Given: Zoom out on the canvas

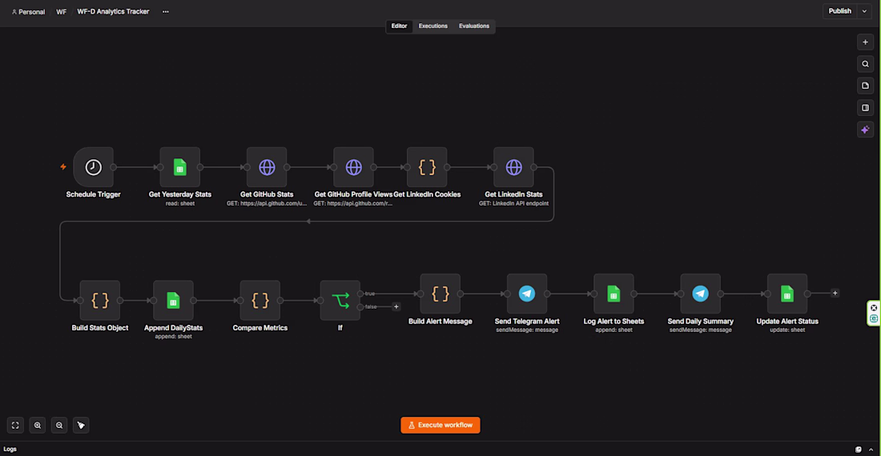Looking at the screenshot, I should coord(59,425).
